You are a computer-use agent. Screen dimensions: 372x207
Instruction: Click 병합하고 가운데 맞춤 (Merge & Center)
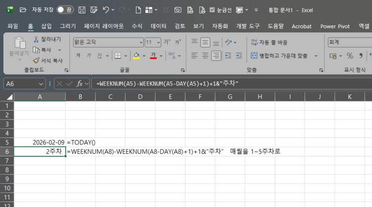279,56
